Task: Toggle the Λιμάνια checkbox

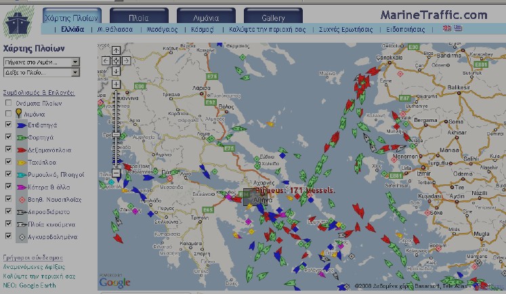Action: pos(8,114)
